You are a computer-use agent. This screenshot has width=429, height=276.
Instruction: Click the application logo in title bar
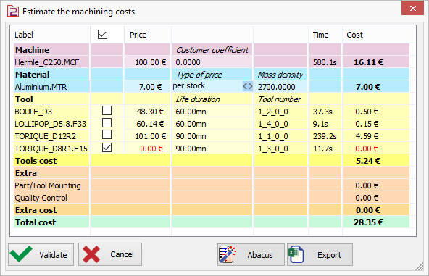pyautogui.click(x=13, y=12)
